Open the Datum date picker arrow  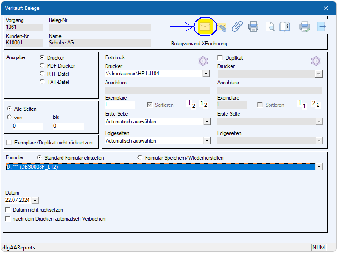(x=36, y=201)
